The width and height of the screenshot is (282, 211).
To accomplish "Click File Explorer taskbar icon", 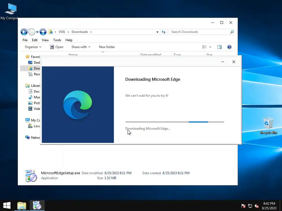I will click(x=22, y=206).
